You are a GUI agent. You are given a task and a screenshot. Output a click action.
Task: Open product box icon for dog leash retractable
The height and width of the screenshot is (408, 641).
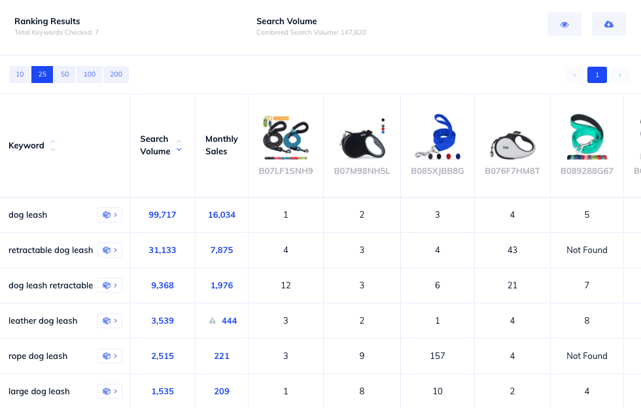point(110,285)
